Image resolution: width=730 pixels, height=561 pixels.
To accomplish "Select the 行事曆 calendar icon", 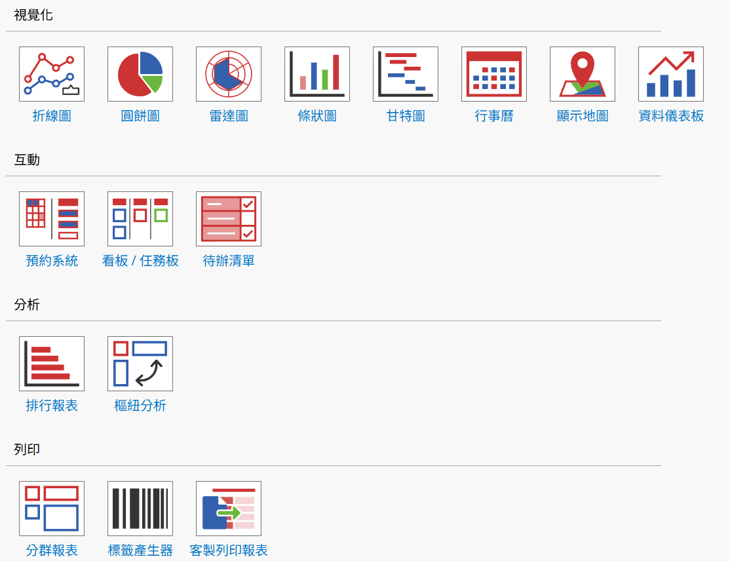I will [x=494, y=74].
